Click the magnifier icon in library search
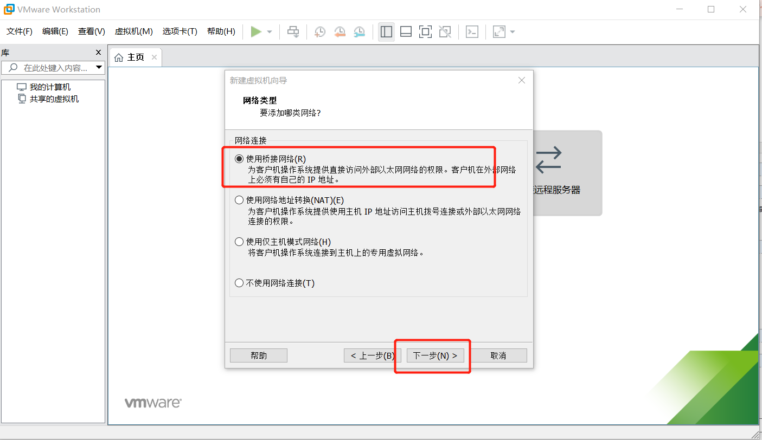Image resolution: width=762 pixels, height=440 pixels. pos(13,68)
